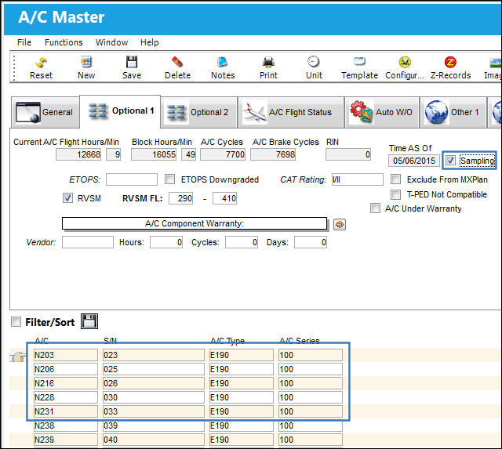Open the Window menu

[x=111, y=42]
